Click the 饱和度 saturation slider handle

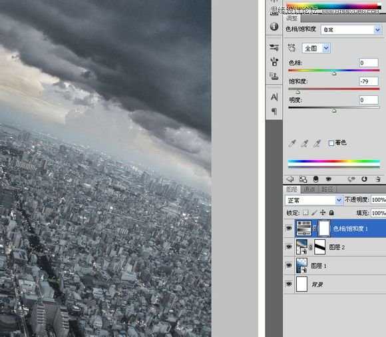[298, 92]
